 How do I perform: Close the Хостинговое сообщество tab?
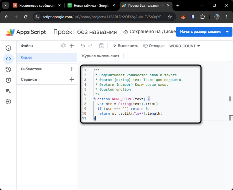point(59,6)
